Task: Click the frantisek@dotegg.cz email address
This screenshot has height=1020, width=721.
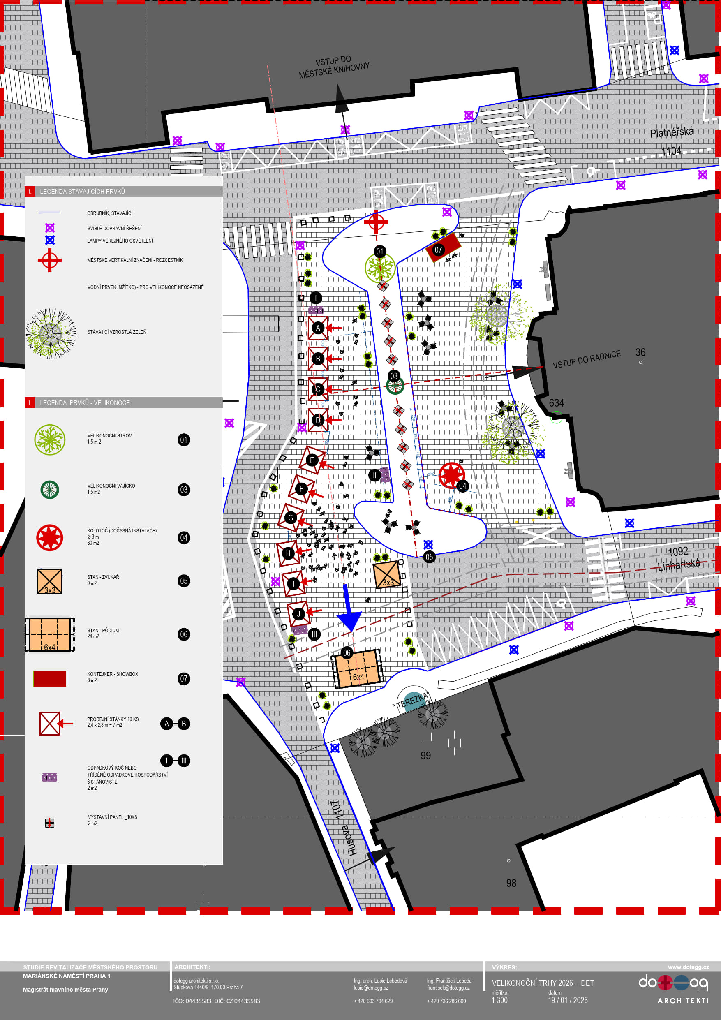Action: [448, 988]
